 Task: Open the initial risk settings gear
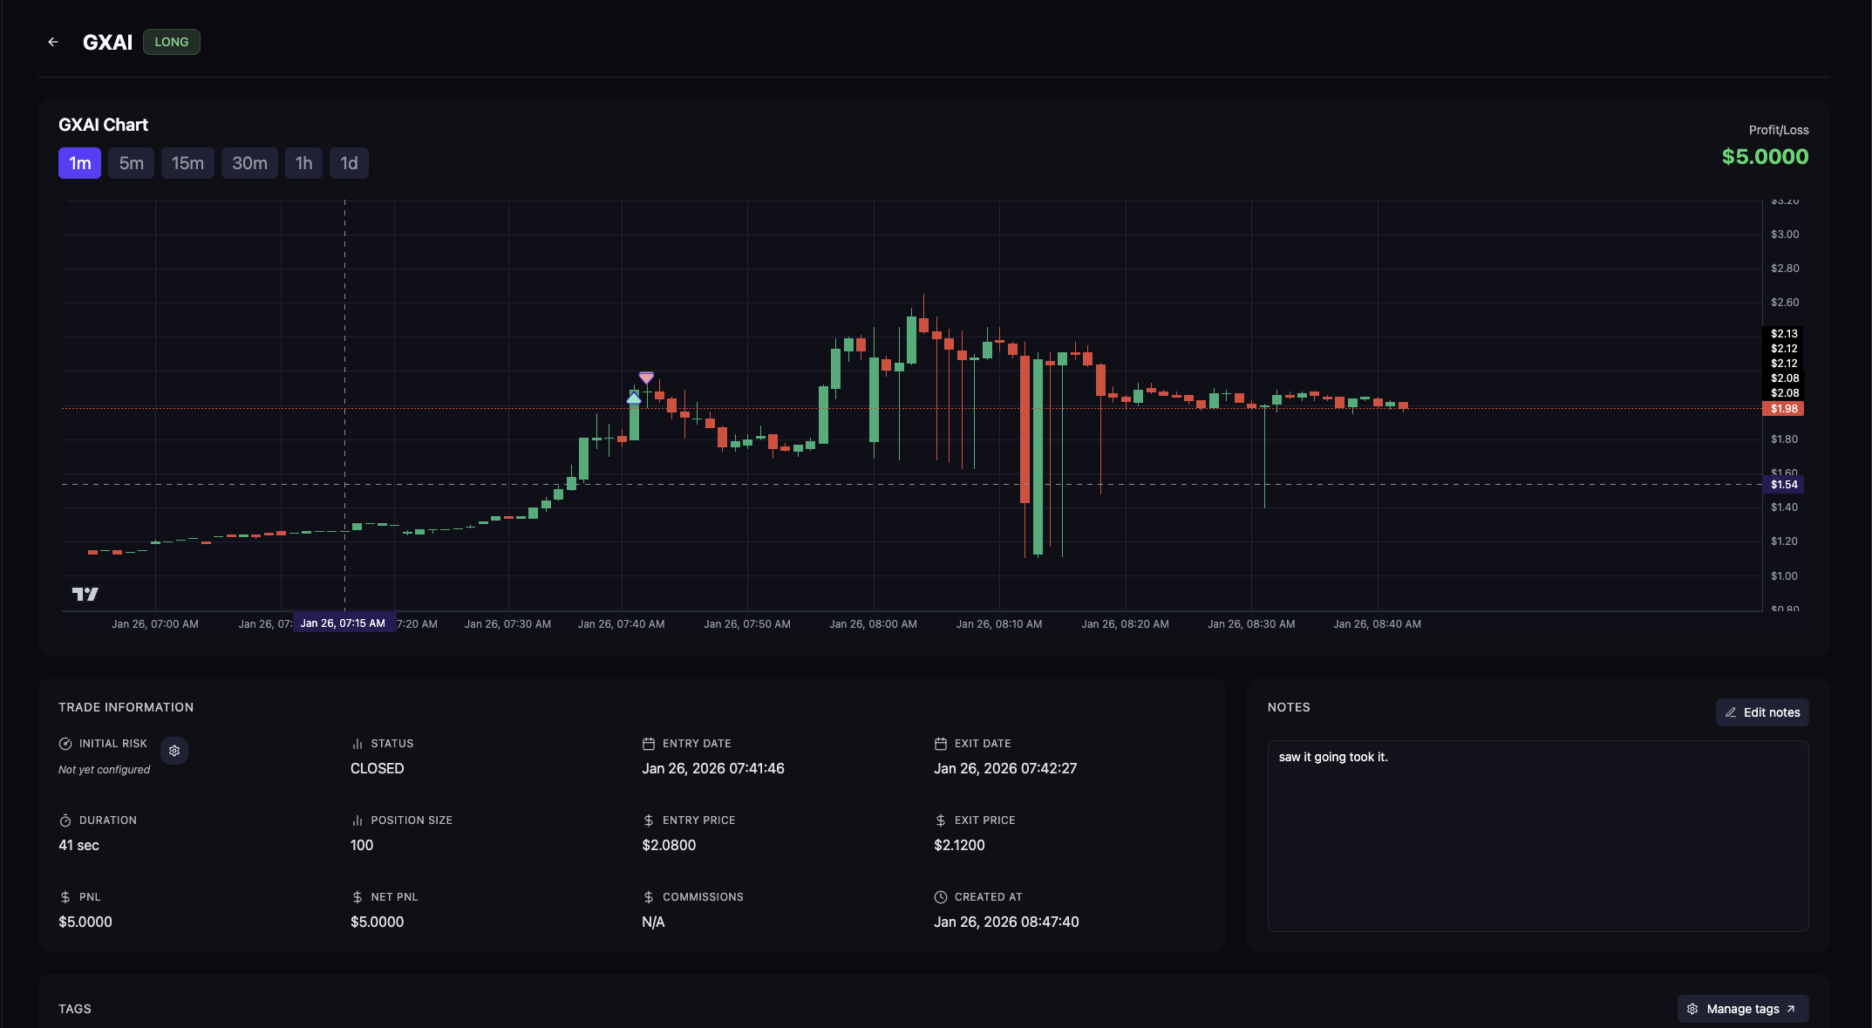click(x=174, y=751)
